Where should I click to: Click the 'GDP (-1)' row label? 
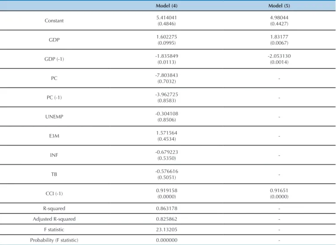point(54,59)
